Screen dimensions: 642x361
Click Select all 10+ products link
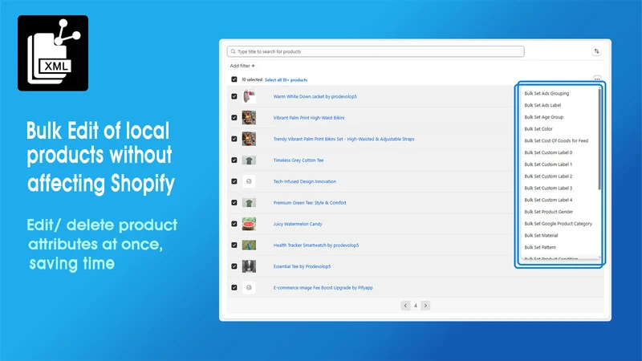click(286, 79)
